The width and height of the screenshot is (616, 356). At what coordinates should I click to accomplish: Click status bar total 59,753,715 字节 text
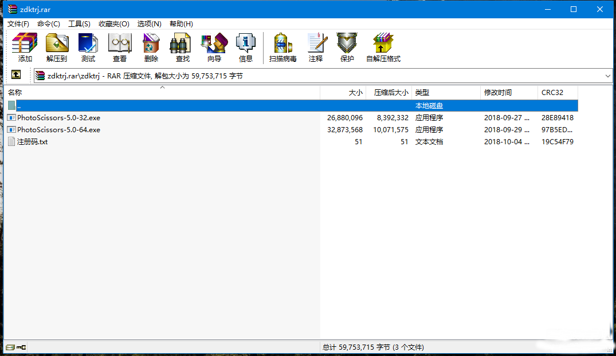pos(373,347)
